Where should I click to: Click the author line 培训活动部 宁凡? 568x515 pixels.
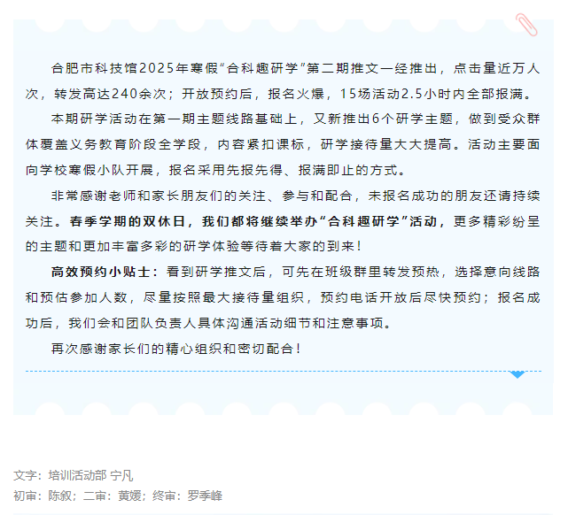90,475
